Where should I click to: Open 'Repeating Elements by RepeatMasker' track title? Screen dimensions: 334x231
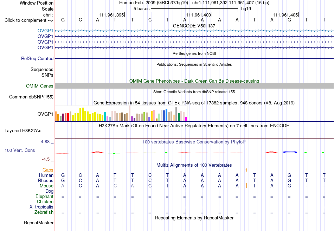(x=194, y=218)
